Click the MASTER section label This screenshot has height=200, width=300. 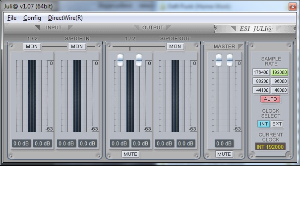pyautogui.click(x=224, y=46)
